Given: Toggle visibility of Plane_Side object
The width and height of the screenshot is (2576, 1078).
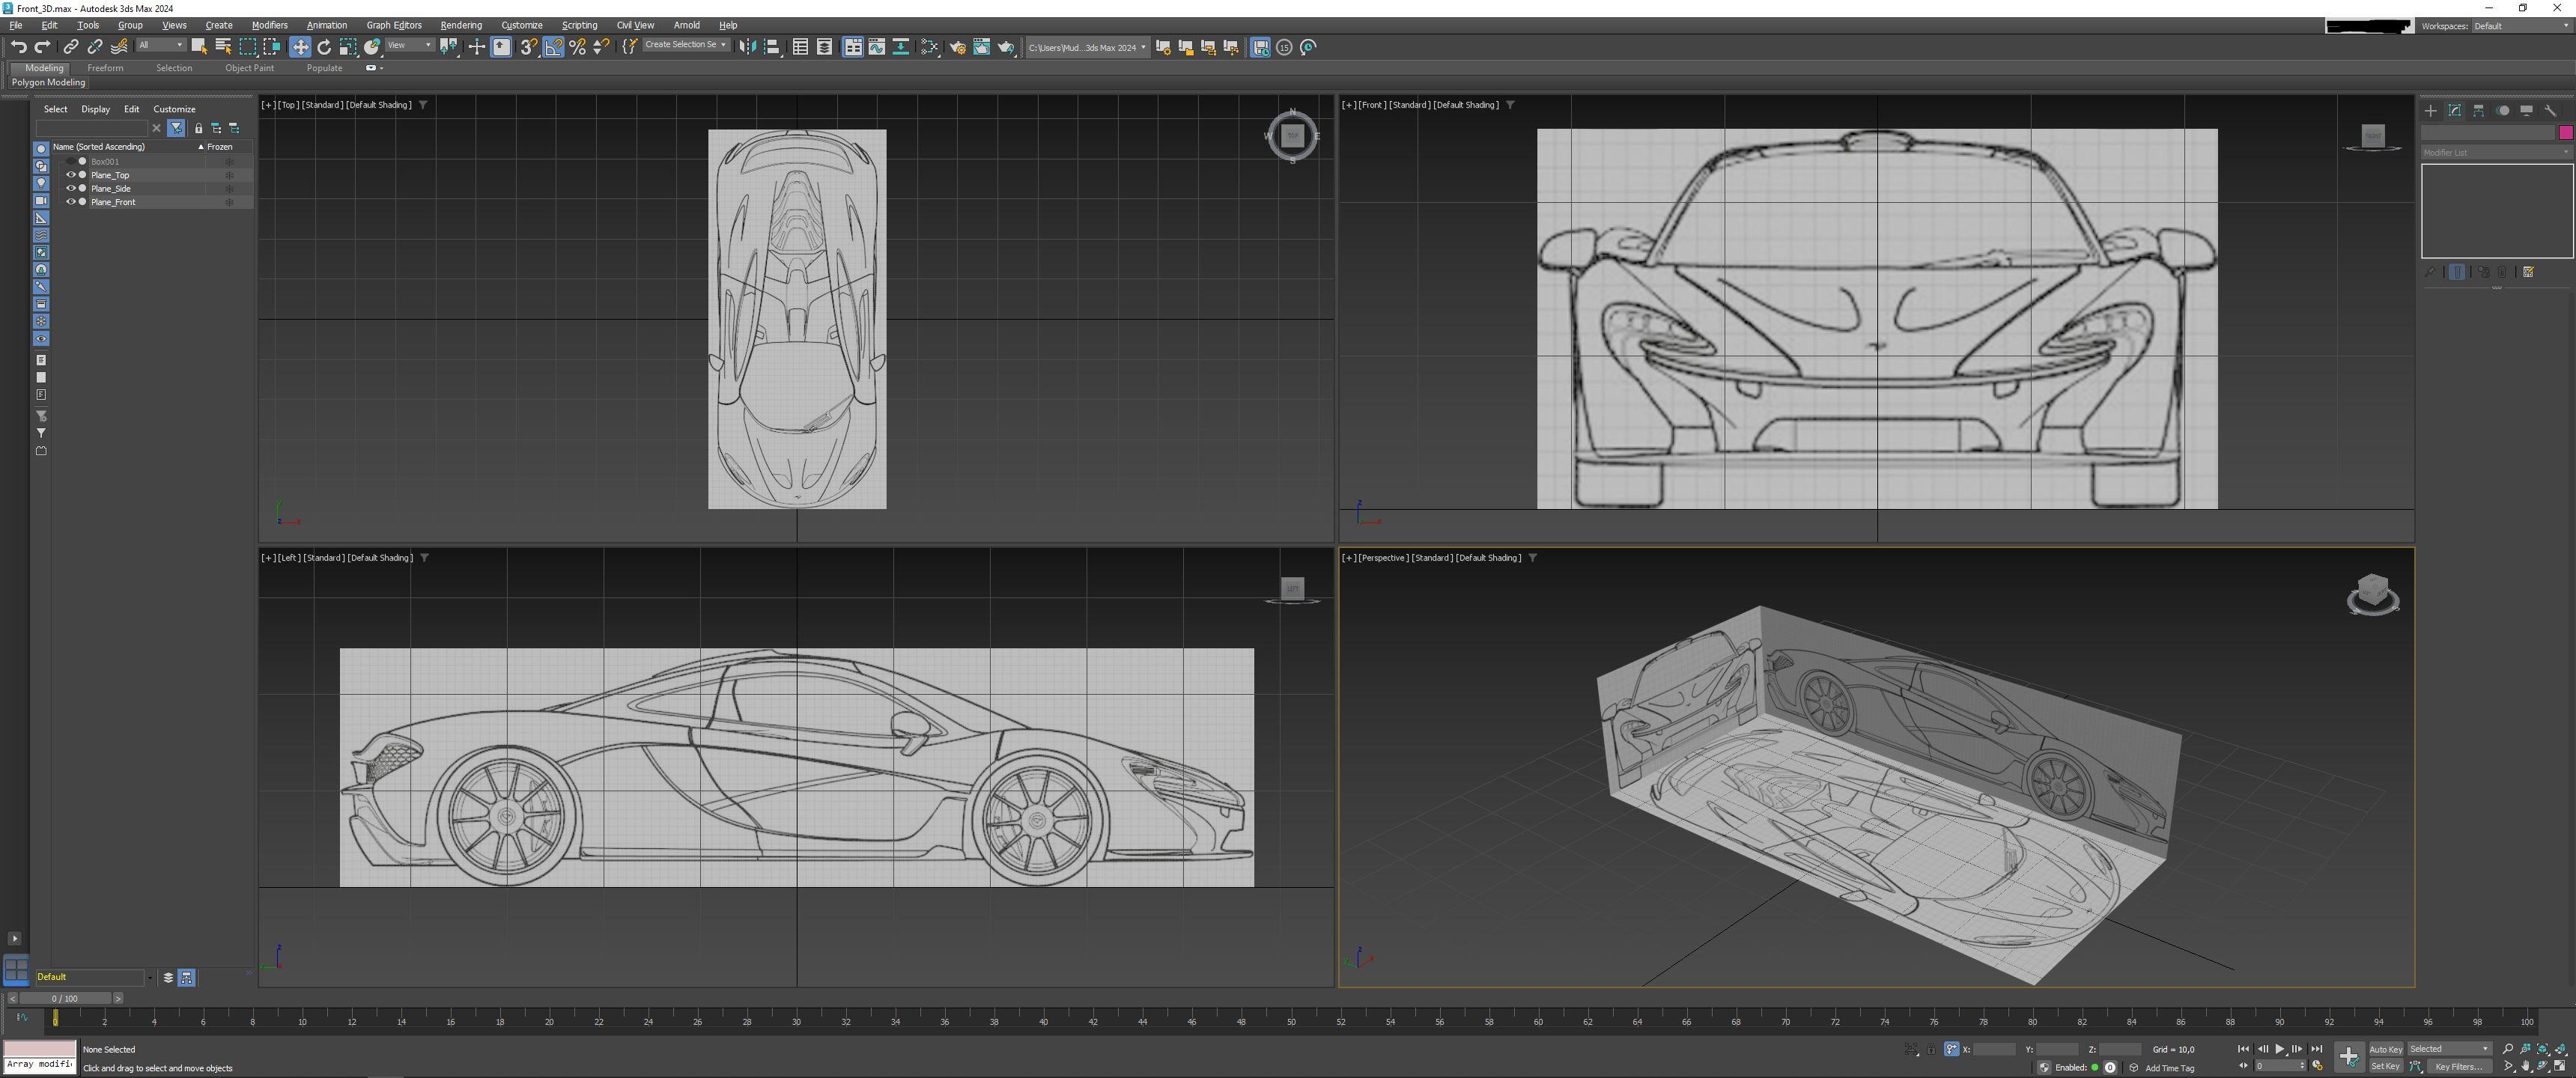Looking at the screenshot, I should coord(71,188).
